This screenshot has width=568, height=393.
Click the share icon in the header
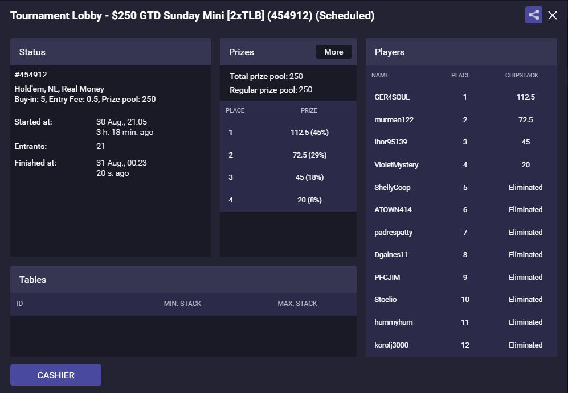[534, 15]
